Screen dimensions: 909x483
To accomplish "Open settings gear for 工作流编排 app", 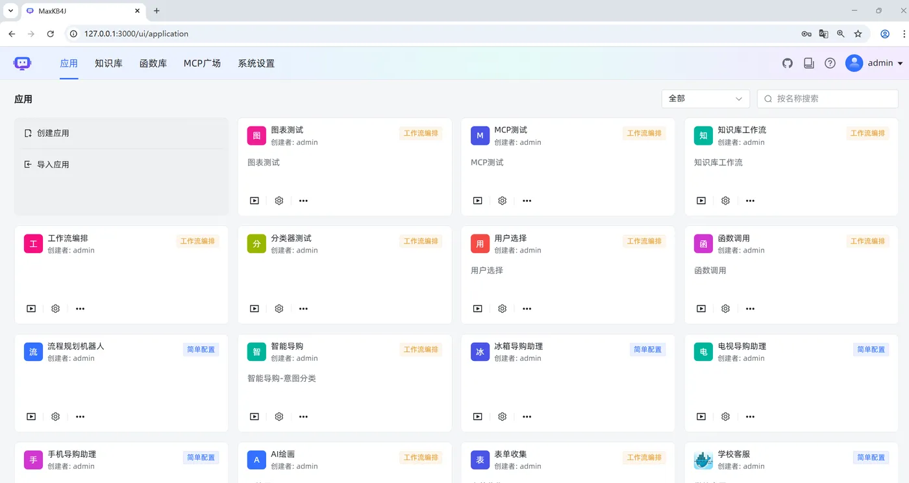I will coord(56,309).
